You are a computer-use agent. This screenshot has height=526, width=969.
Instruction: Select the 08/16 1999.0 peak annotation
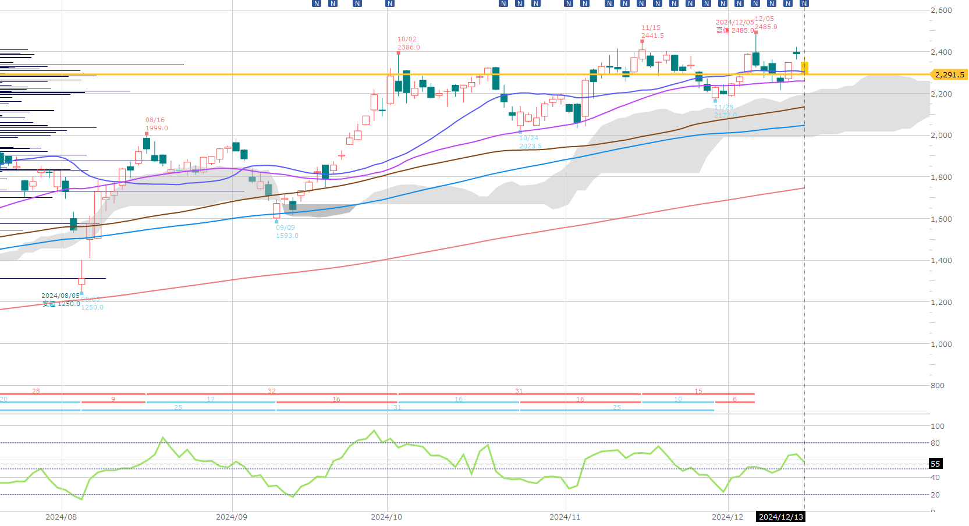157,124
